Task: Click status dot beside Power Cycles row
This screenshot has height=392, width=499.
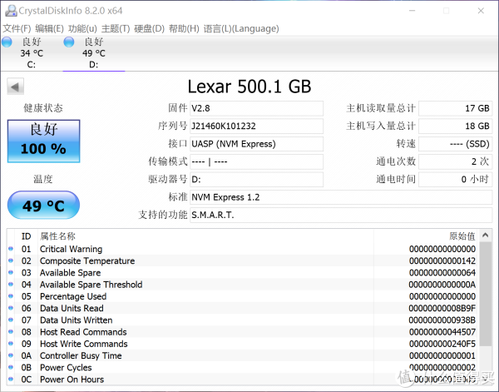Action: coord(11,367)
